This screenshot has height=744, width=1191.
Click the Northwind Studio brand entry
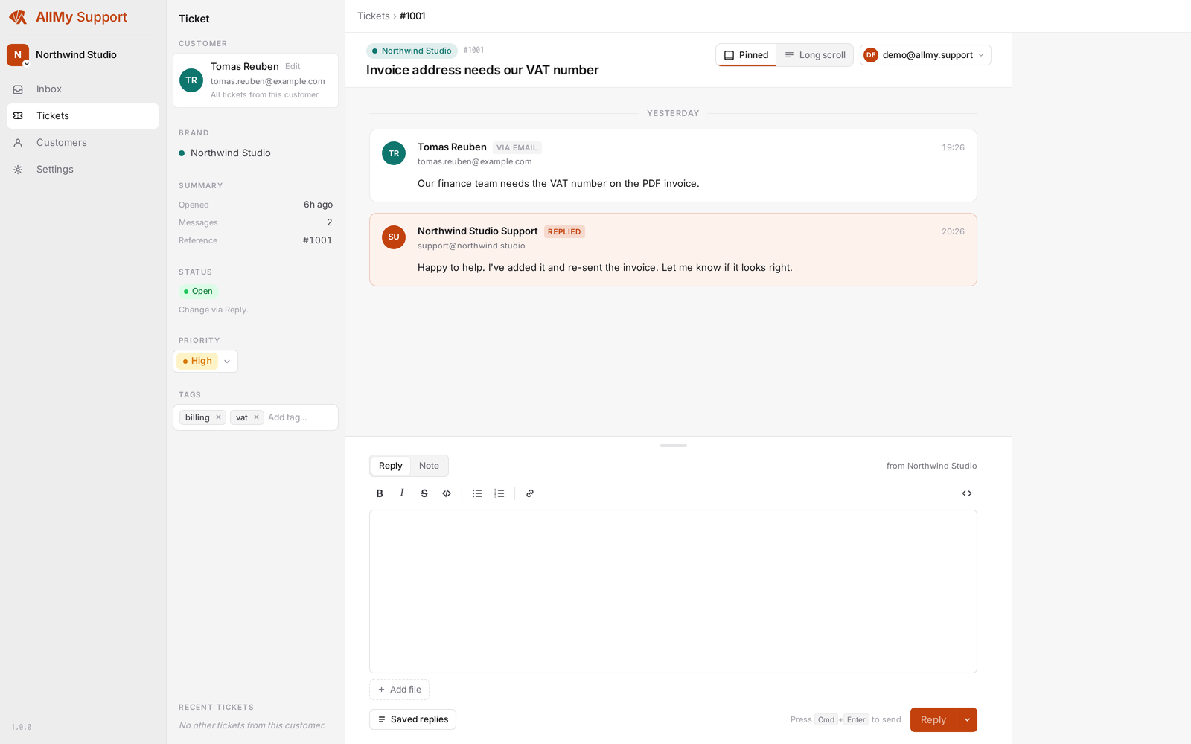click(x=224, y=153)
